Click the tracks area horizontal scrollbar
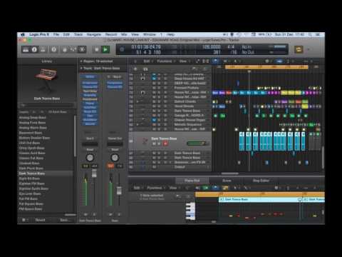This screenshot has width=342, height=257. tap(229, 173)
